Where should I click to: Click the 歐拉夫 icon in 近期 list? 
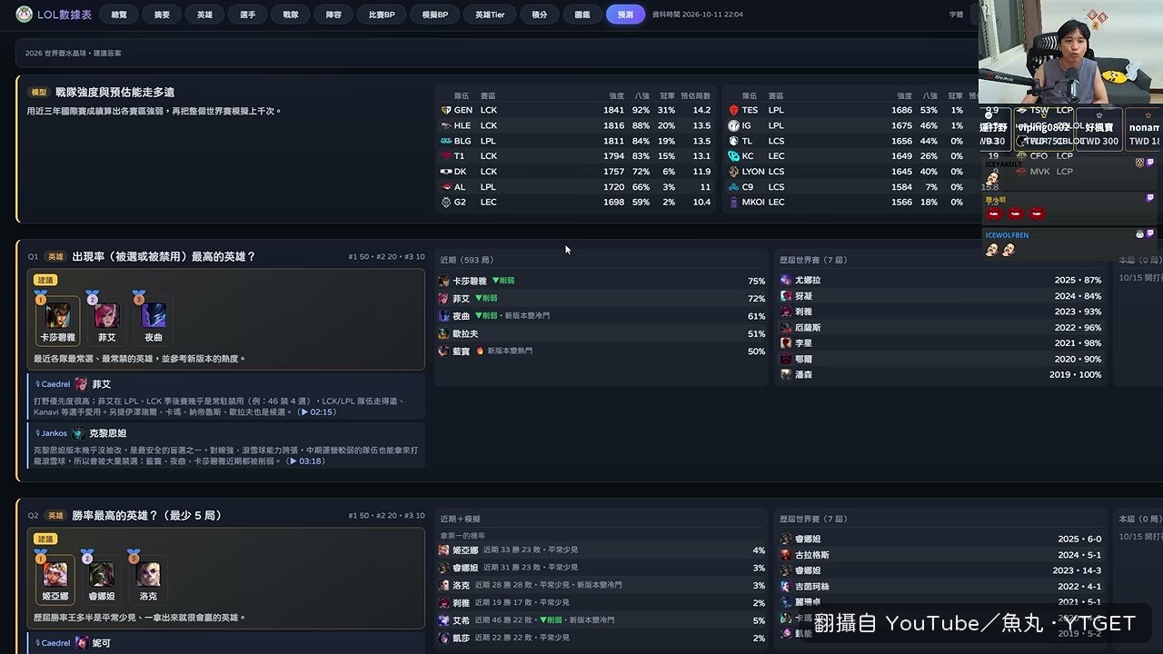(443, 333)
